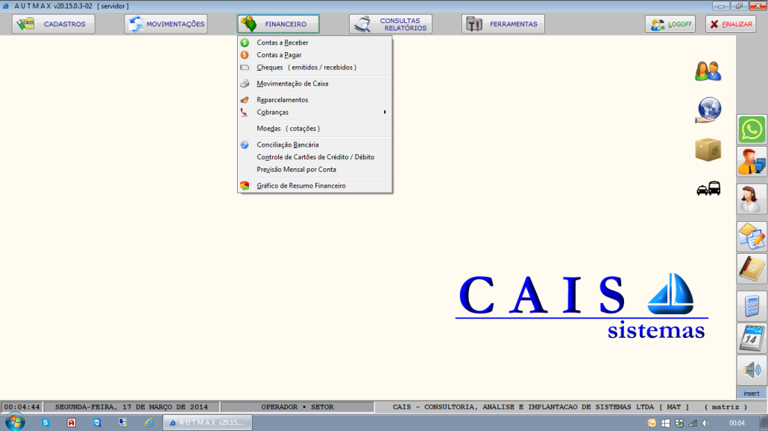
Task: Open the calculator sidebar icon
Action: 752,306
